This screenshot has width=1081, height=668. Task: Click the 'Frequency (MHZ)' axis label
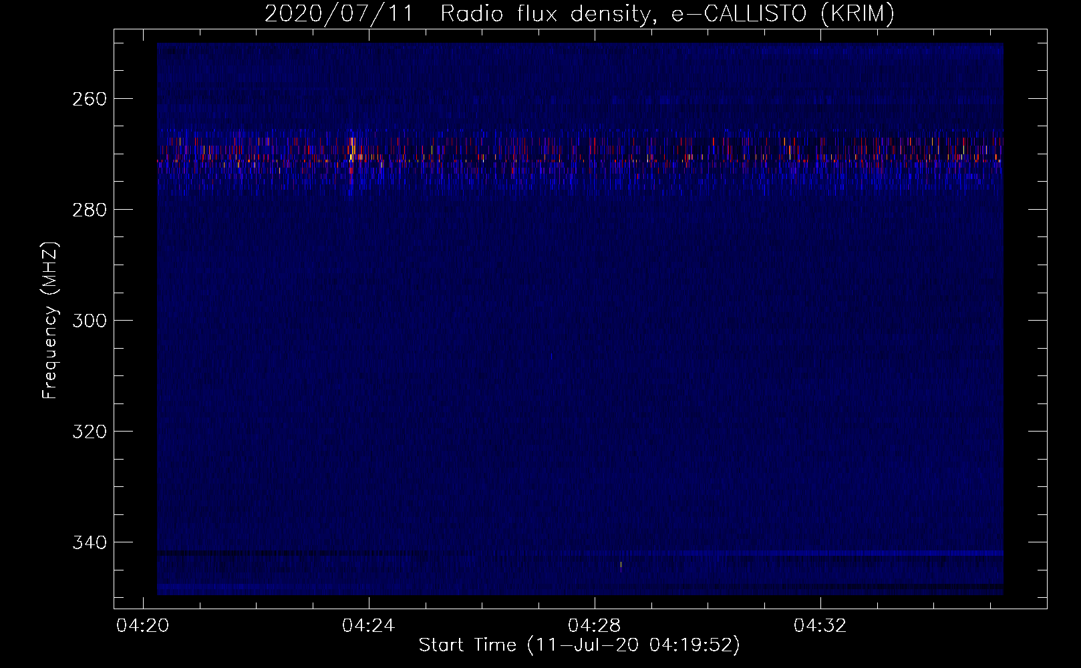click(x=50, y=320)
